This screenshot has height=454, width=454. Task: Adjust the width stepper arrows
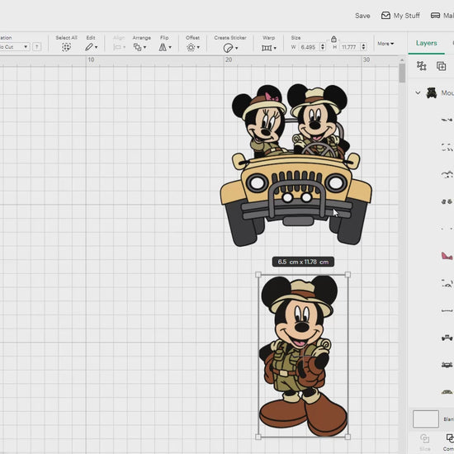(323, 47)
